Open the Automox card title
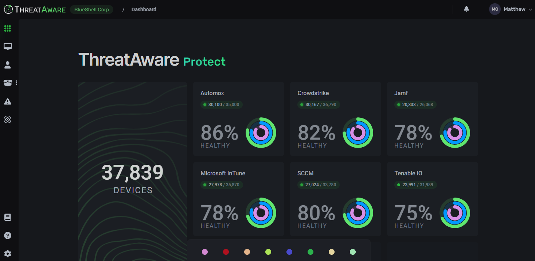Viewport: 535px width, 261px height. click(212, 93)
